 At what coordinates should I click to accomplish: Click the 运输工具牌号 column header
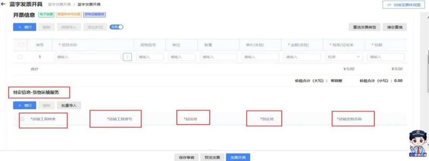pos(120,119)
